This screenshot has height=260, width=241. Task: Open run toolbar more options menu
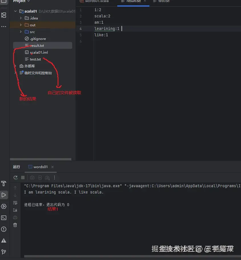pyautogui.click(x=54, y=178)
